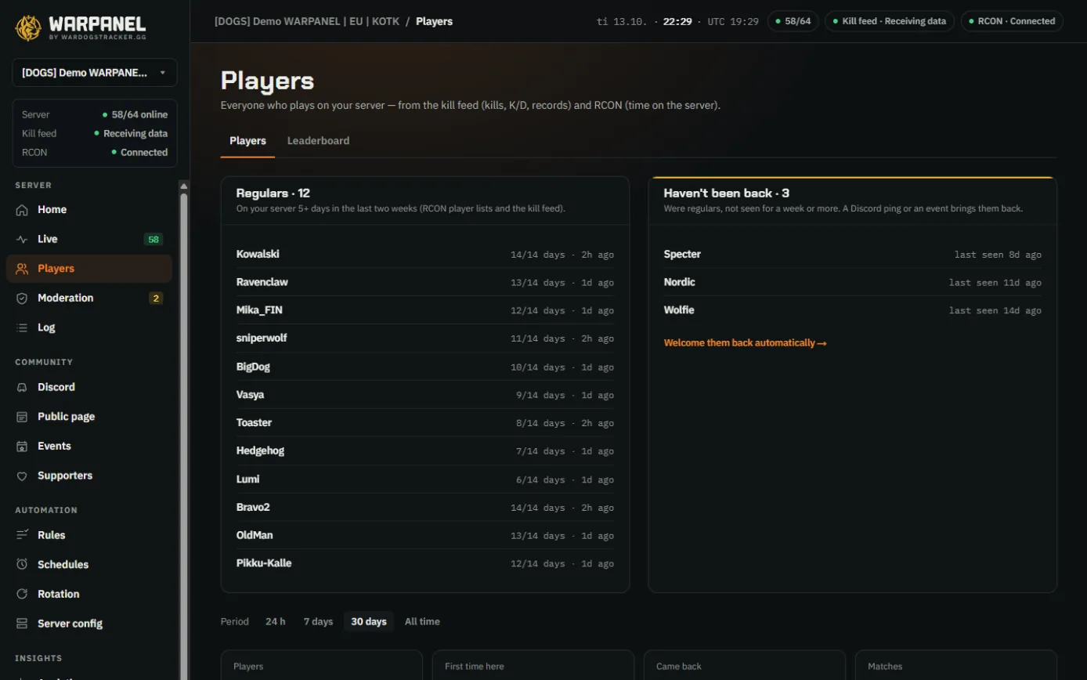Click the Supporters heart icon

point(22,476)
